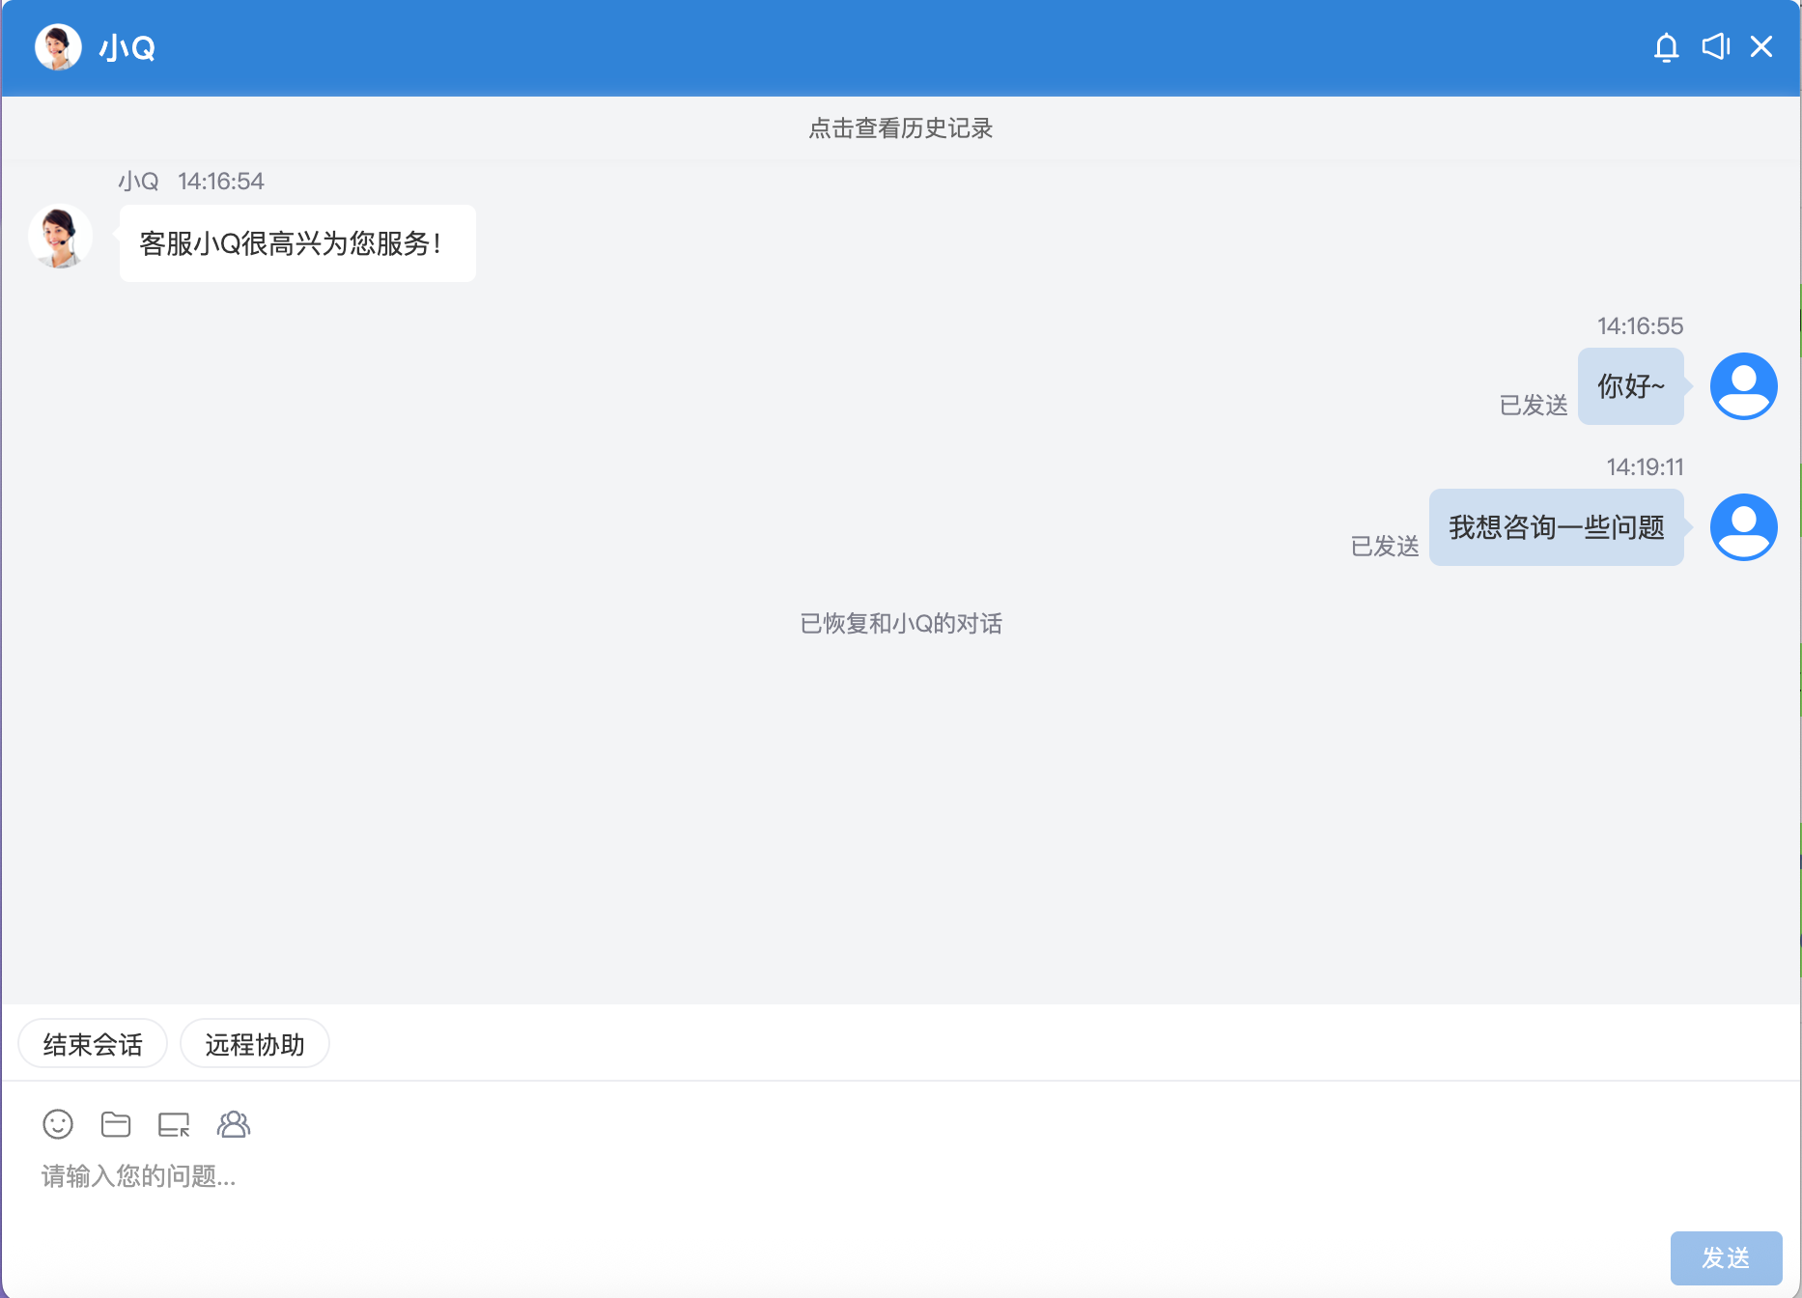Click the group people icon in toolbar
The width and height of the screenshot is (1802, 1298).
234,1124
